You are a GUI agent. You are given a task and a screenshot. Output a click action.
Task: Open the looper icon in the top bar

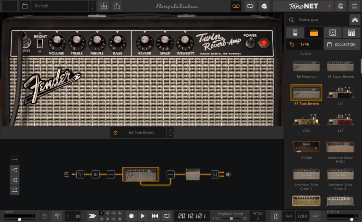click(x=250, y=6)
